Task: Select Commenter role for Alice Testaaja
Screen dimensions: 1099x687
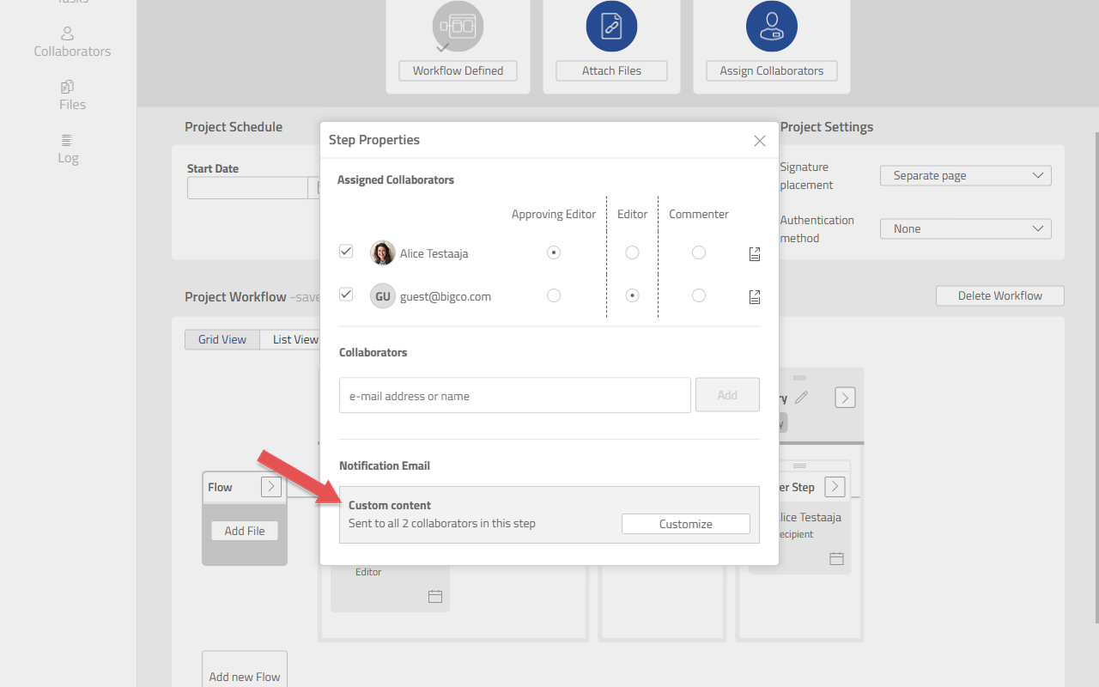Action: 699,252
